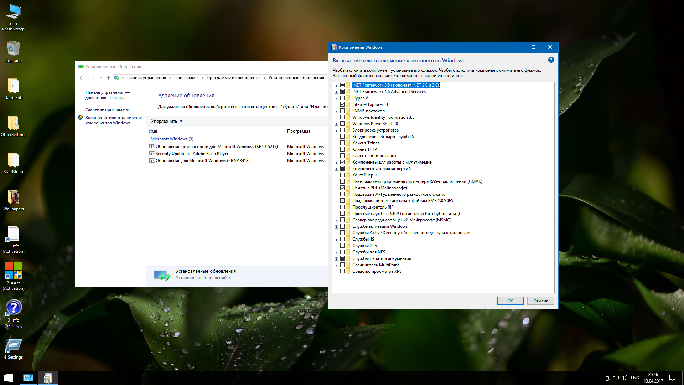Image resolution: width=684 pixels, height=385 pixels.
Task: Click the icon beside KB4013418 update
Action: click(152, 161)
